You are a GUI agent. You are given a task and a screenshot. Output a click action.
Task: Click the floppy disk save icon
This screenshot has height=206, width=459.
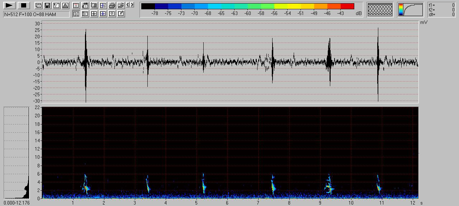click(x=47, y=5)
